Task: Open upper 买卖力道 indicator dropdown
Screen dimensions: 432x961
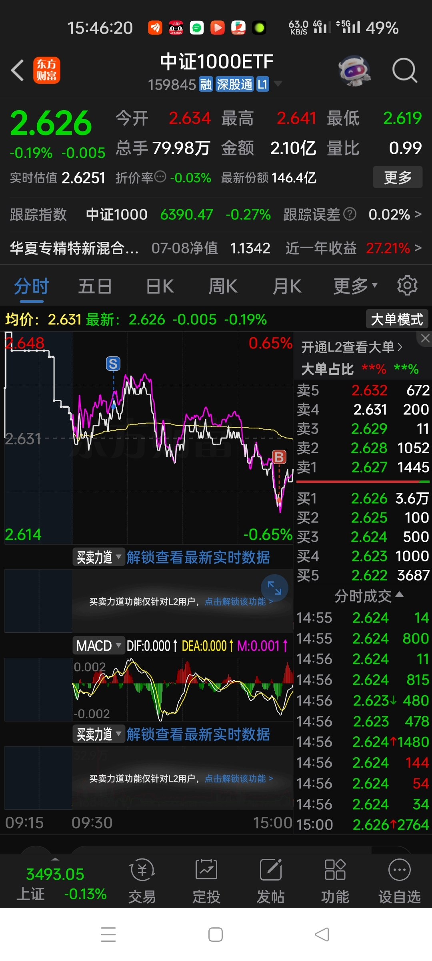Action: 99,557
